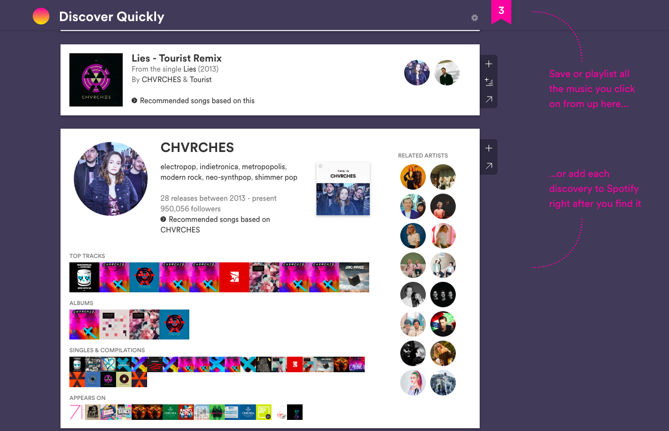Open the settings gear icon

click(475, 18)
